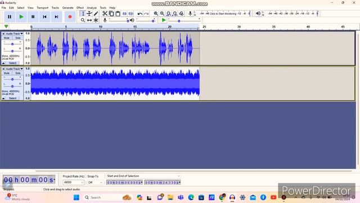The width and height of the screenshot is (360, 203).
Task: Open the Generate menu
Action: (68, 7)
